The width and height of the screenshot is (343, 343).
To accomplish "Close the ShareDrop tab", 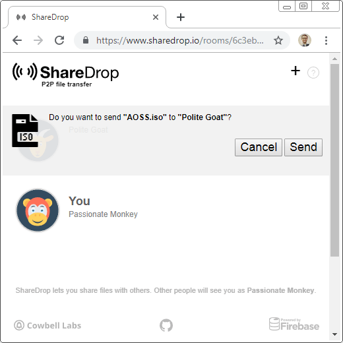I will (x=156, y=17).
